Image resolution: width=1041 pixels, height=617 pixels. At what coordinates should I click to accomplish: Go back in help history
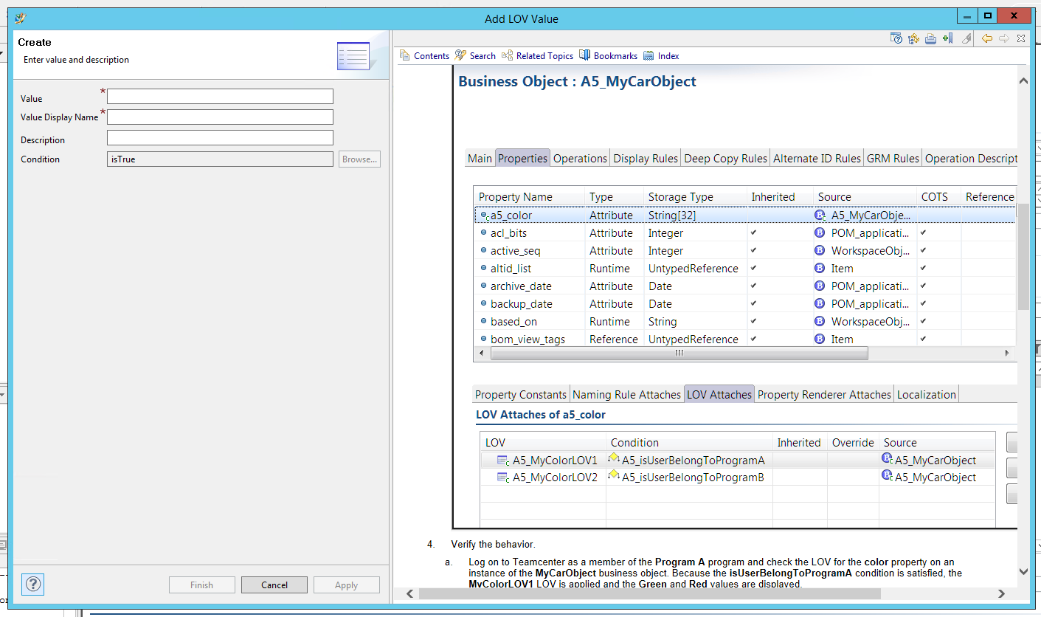tap(986, 38)
